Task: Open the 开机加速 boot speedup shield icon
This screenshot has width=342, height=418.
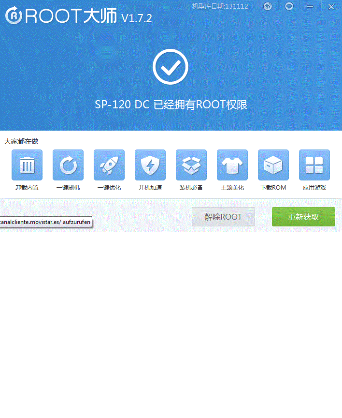Action: point(150,165)
